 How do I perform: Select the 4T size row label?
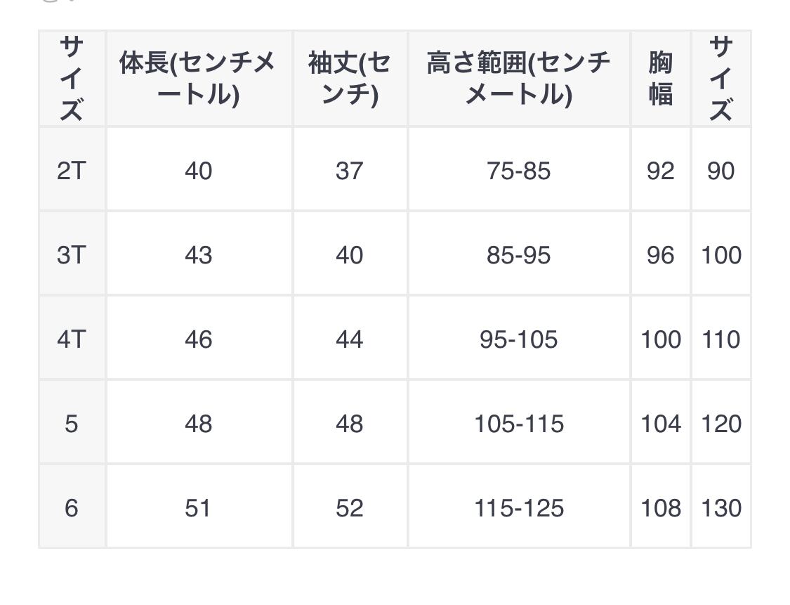pos(71,339)
